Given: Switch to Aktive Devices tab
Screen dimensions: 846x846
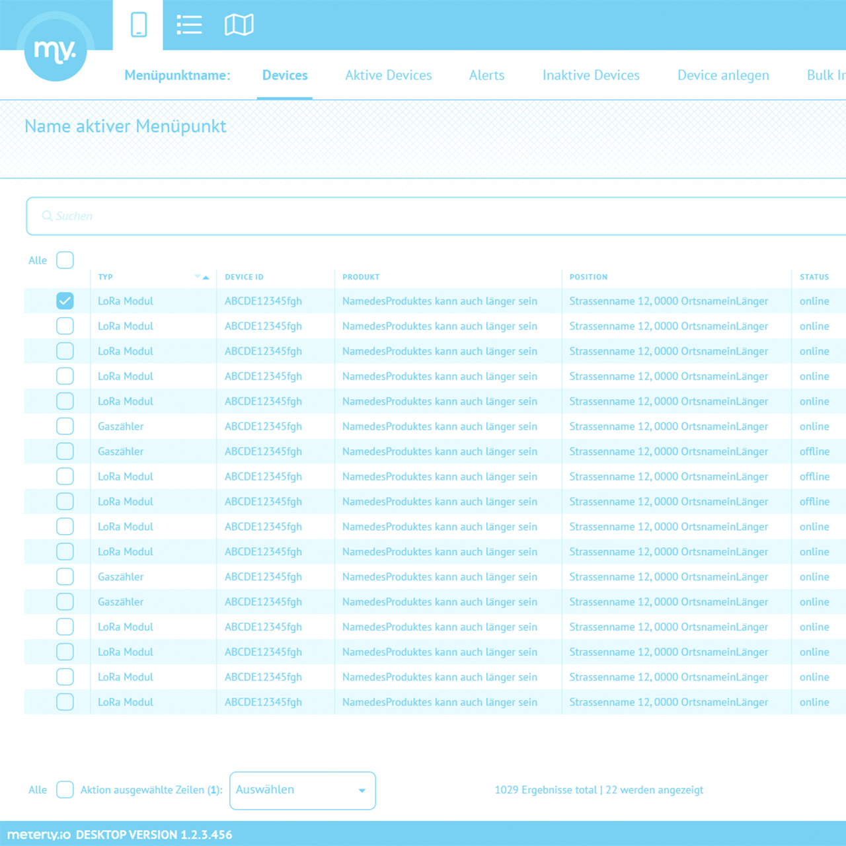Looking at the screenshot, I should (x=389, y=75).
